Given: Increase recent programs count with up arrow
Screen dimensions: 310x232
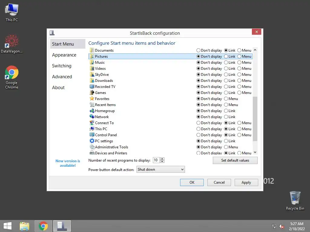Looking at the screenshot, I should coord(162,159).
